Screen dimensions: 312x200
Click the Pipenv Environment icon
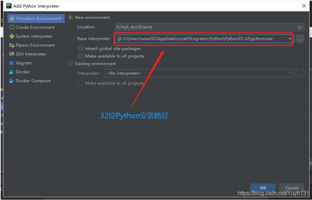pyautogui.click(x=12, y=45)
